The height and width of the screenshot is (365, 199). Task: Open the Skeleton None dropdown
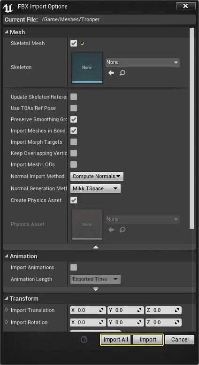[x=143, y=62]
